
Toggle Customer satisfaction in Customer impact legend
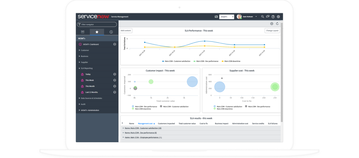coord(174,106)
